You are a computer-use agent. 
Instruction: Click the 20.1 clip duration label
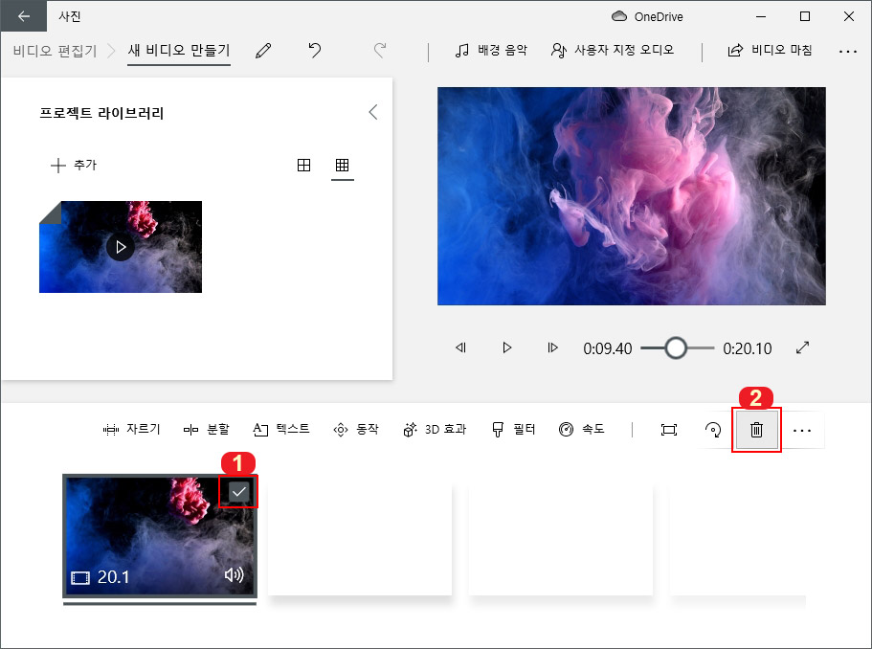tap(114, 577)
